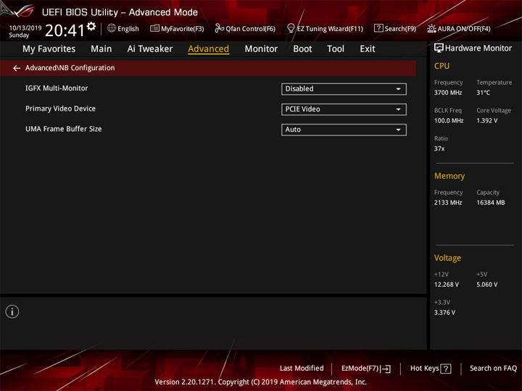This screenshot has height=391, width=522.
Task: Open the Tool tab
Action: click(x=336, y=49)
